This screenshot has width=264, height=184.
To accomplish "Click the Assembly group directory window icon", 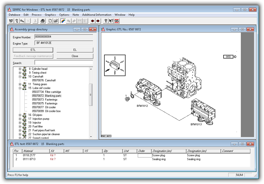I will [12, 29].
